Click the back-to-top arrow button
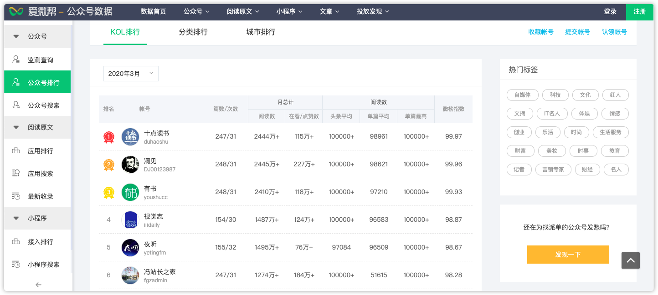 coord(631,260)
